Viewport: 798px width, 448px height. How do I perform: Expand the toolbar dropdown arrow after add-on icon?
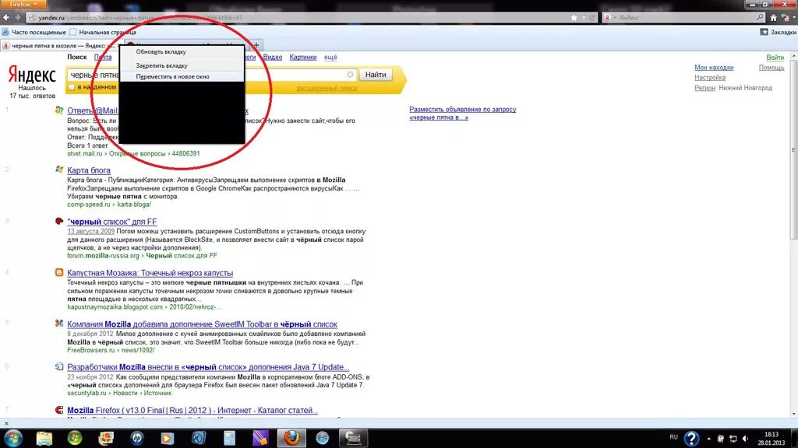point(793,18)
